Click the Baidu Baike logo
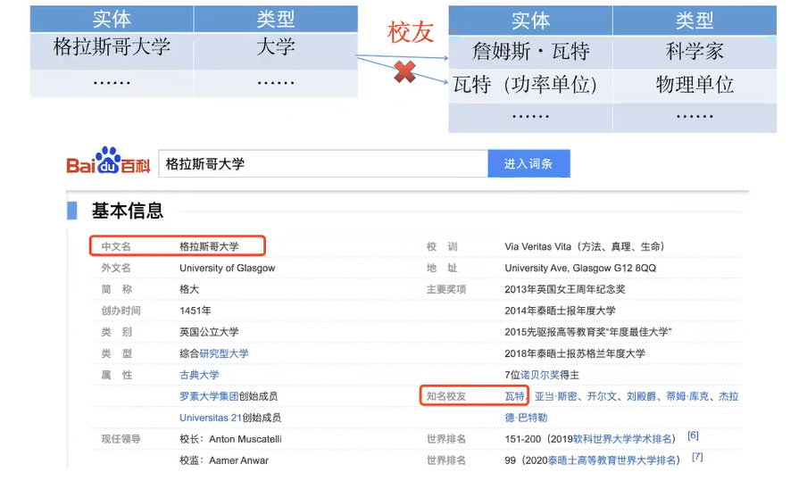Viewport: 807px width, 489px height. point(108,162)
